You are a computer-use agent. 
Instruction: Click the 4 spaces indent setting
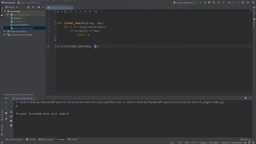click(x=203, y=143)
